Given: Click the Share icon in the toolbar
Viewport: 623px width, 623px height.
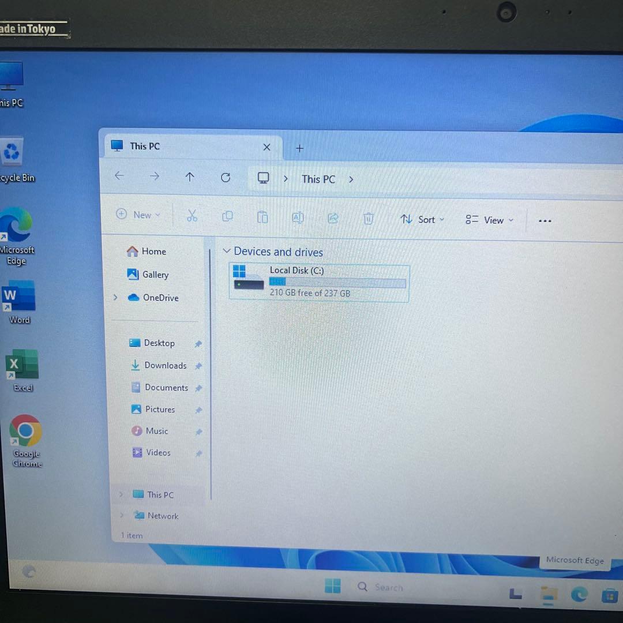Looking at the screenshot, I should click(x=333, y=218).
